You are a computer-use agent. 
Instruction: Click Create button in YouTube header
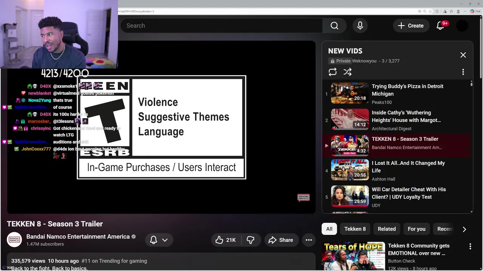pyautogui.click(x=411, y=26)
